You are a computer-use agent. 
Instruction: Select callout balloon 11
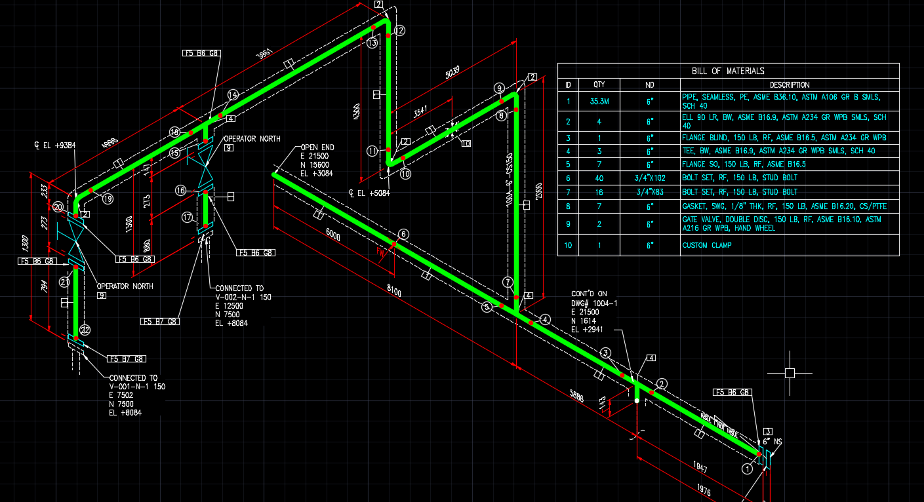click(x=372, y=151)
